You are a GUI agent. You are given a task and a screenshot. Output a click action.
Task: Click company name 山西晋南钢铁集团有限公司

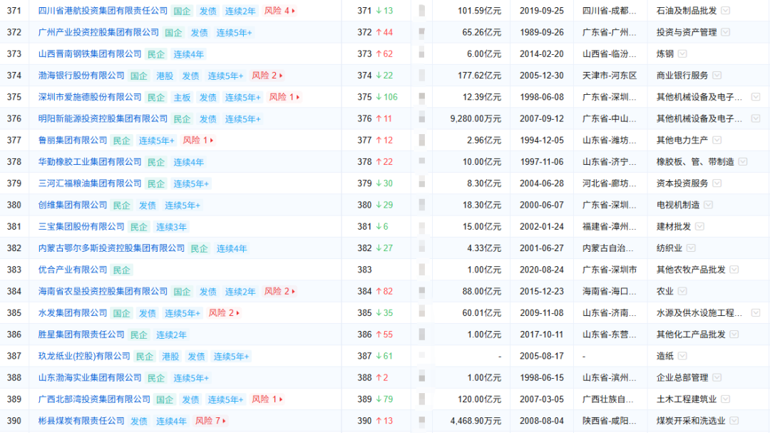pyautogui.click(x=90, y=54)
